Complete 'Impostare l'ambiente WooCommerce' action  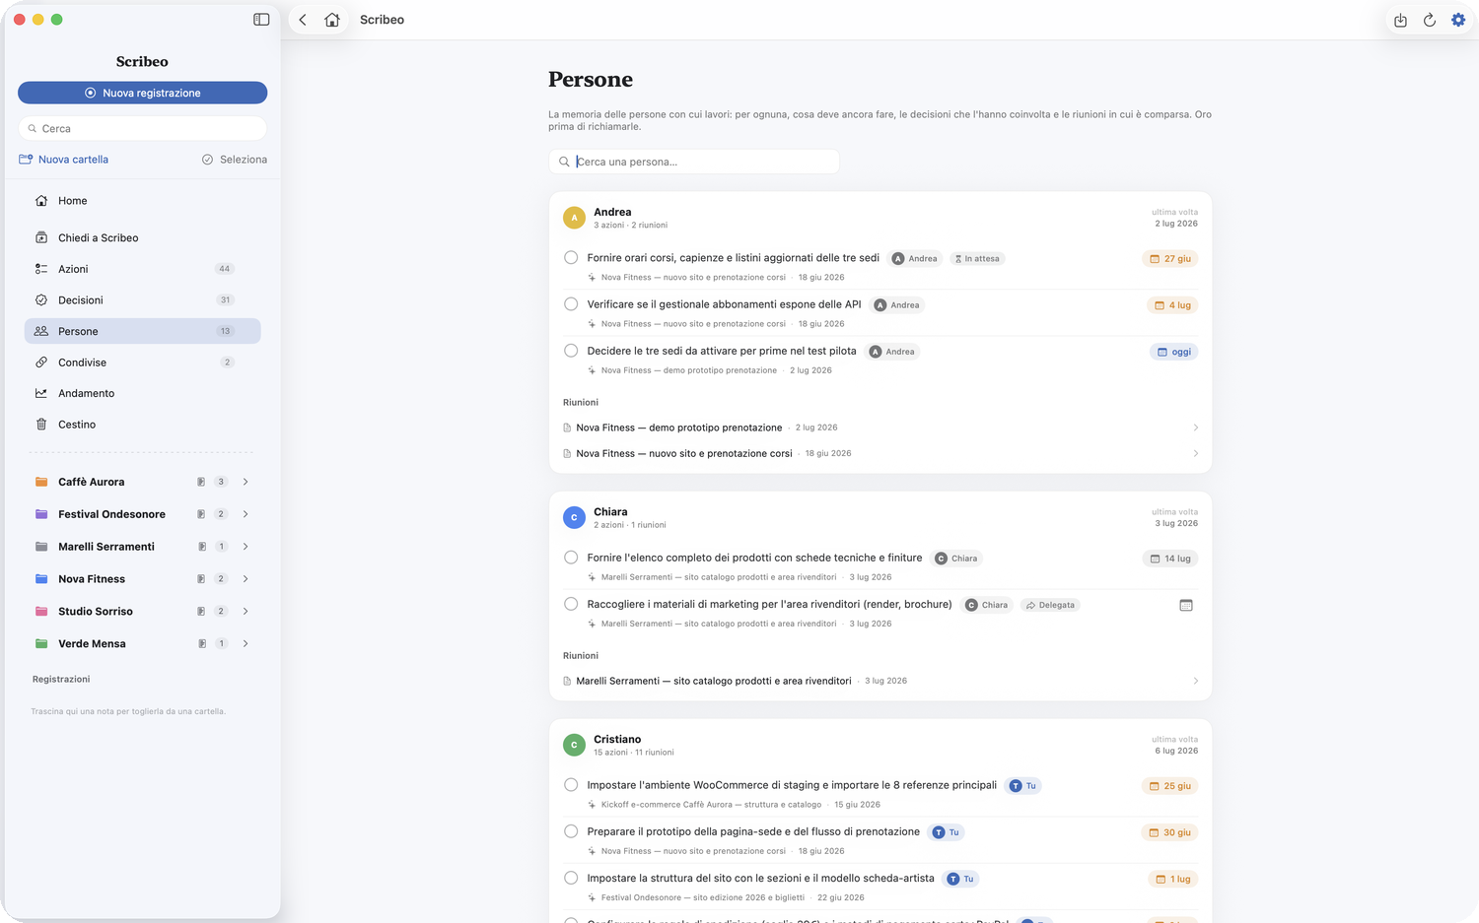point(571,785)
